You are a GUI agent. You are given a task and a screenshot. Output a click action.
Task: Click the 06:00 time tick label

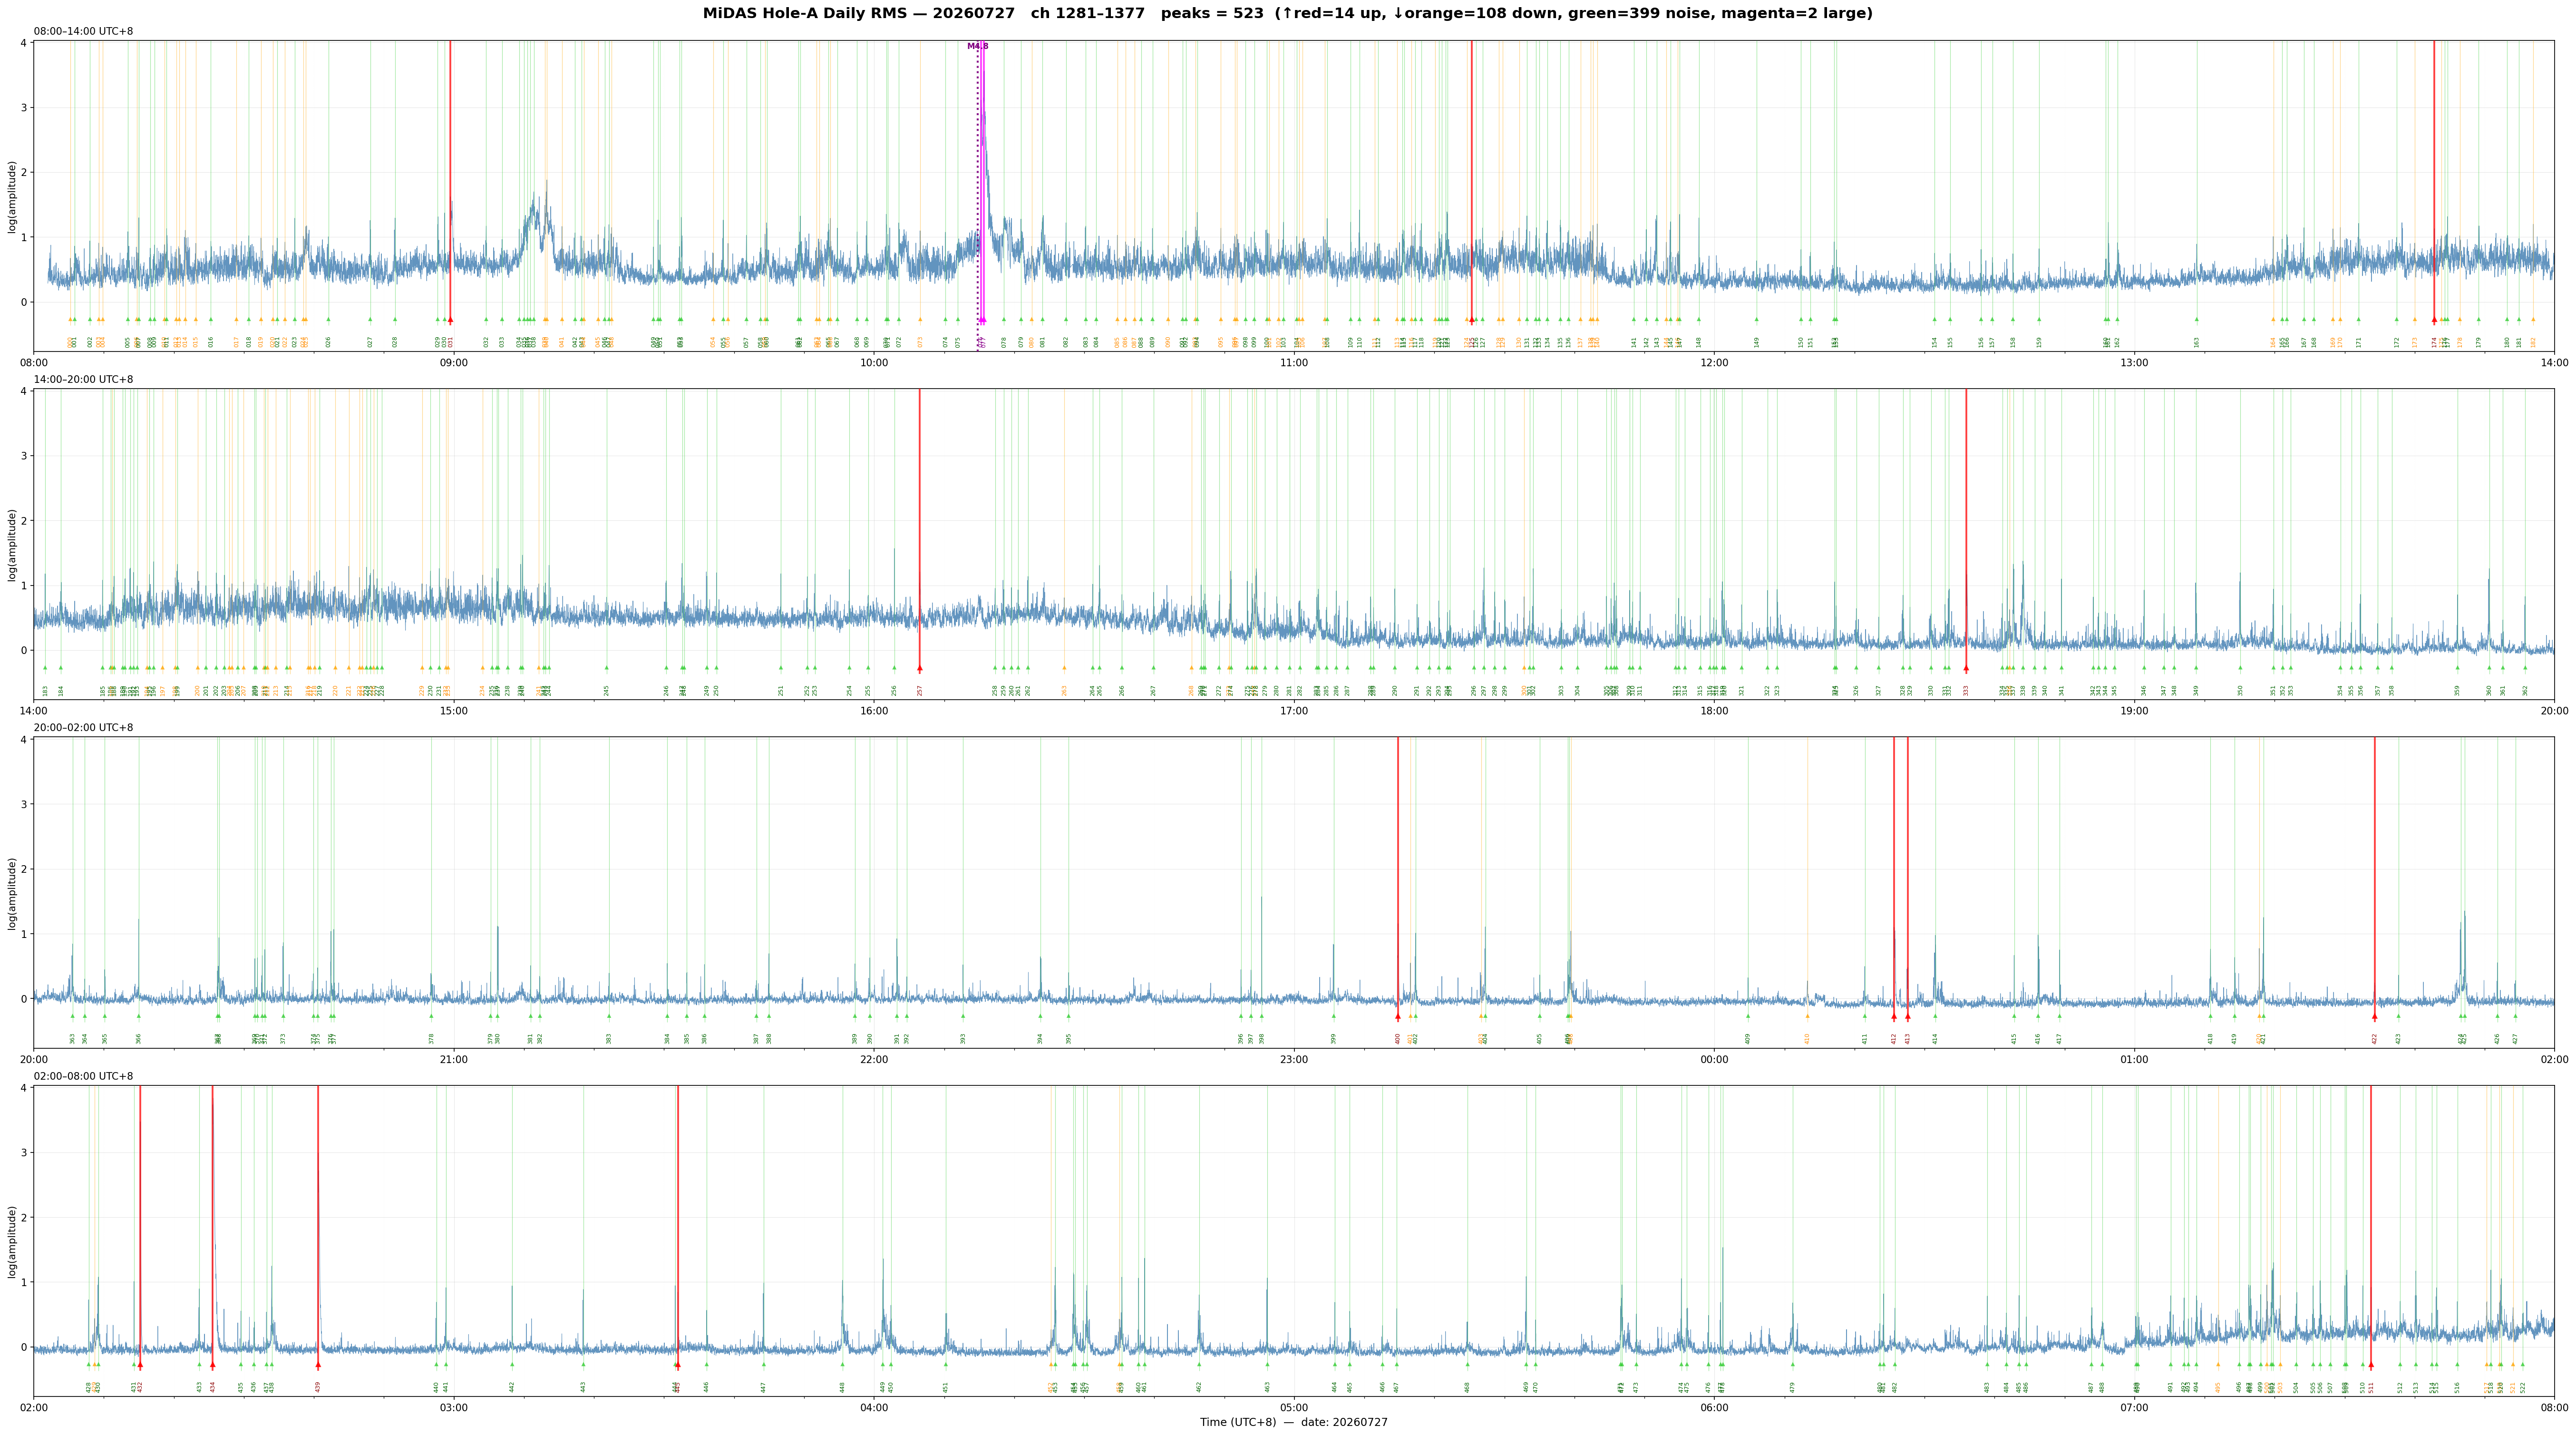(1714, 1407)
